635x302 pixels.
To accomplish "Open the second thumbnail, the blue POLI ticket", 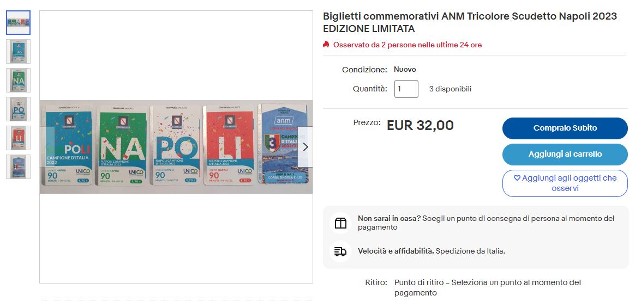I will pos(18,51).
